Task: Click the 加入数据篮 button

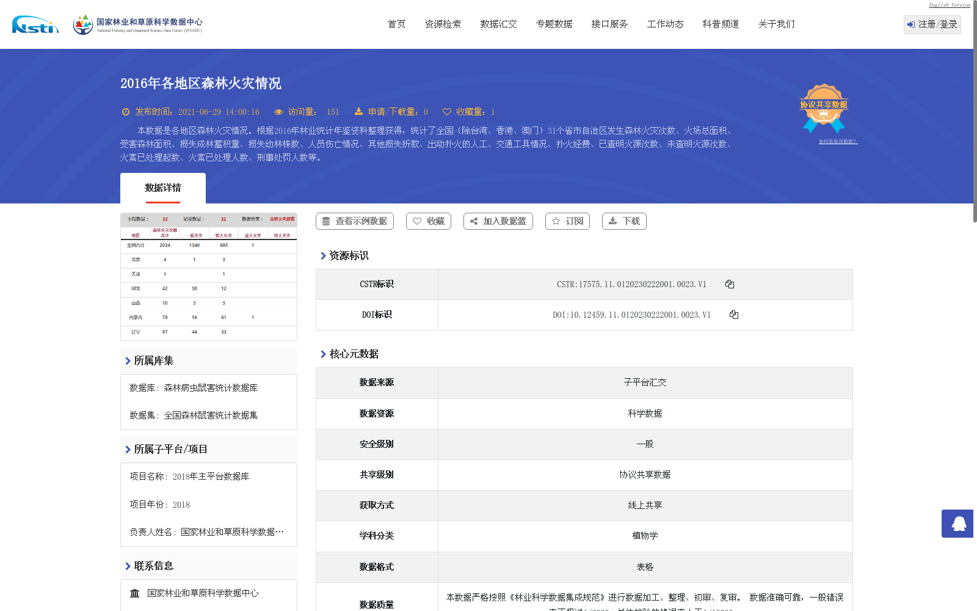Action: click(498, 221)
